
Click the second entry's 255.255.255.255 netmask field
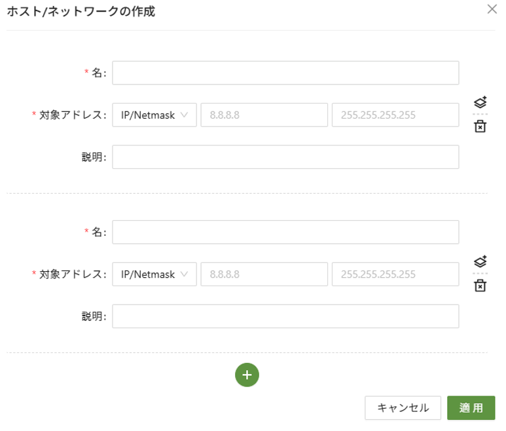[395, 274]
